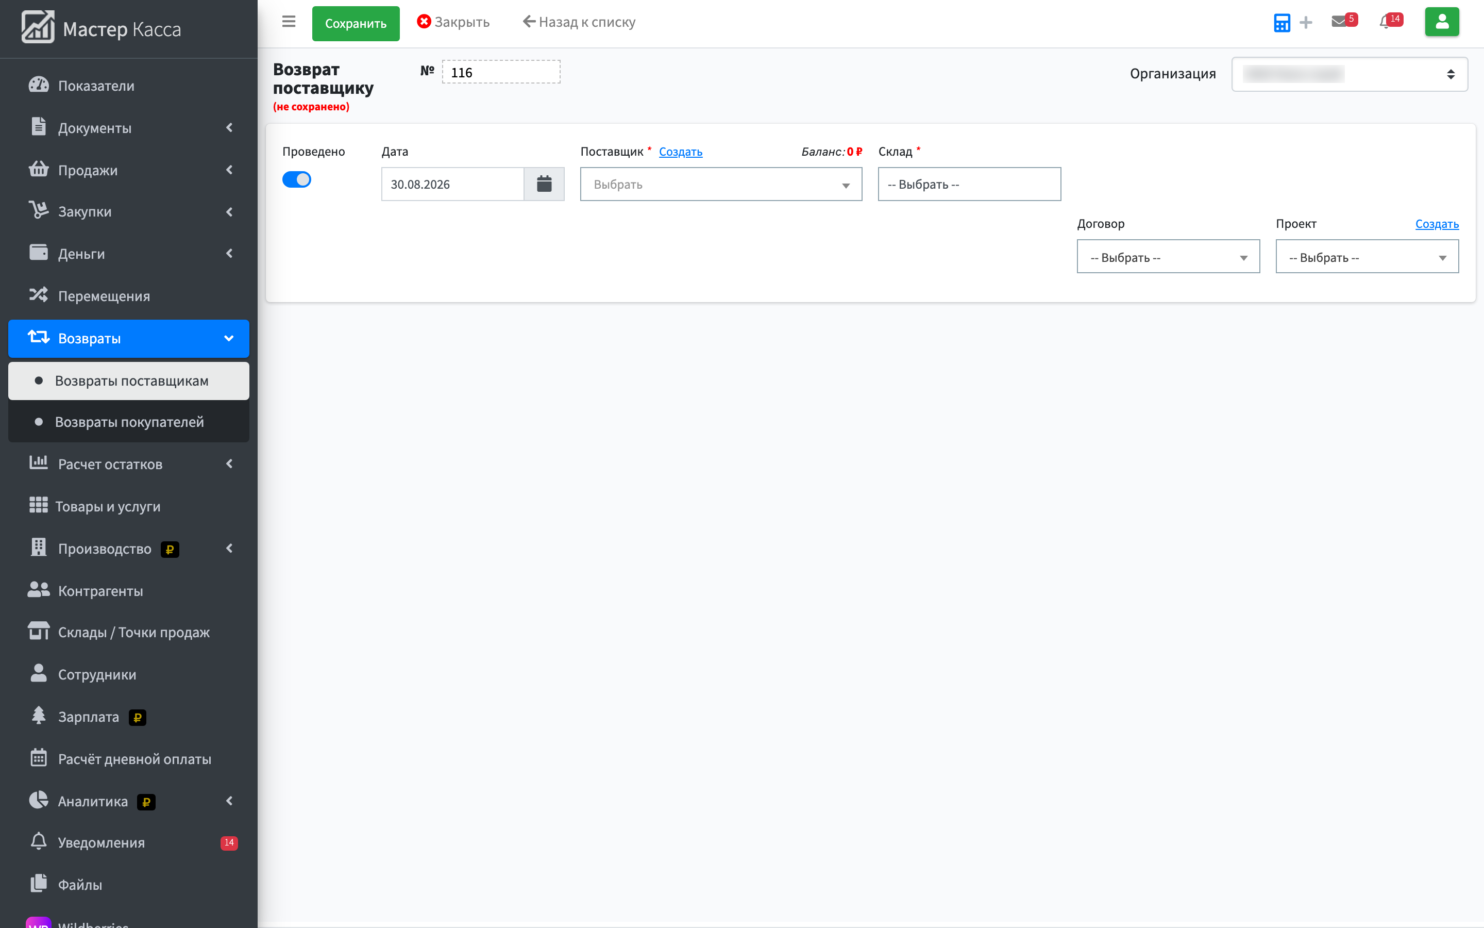
Task: Open the Поставщик dropdown
Action: (721, 184)
